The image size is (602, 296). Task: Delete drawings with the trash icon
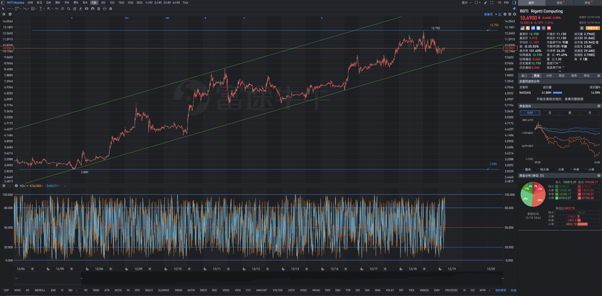[99, 9]
